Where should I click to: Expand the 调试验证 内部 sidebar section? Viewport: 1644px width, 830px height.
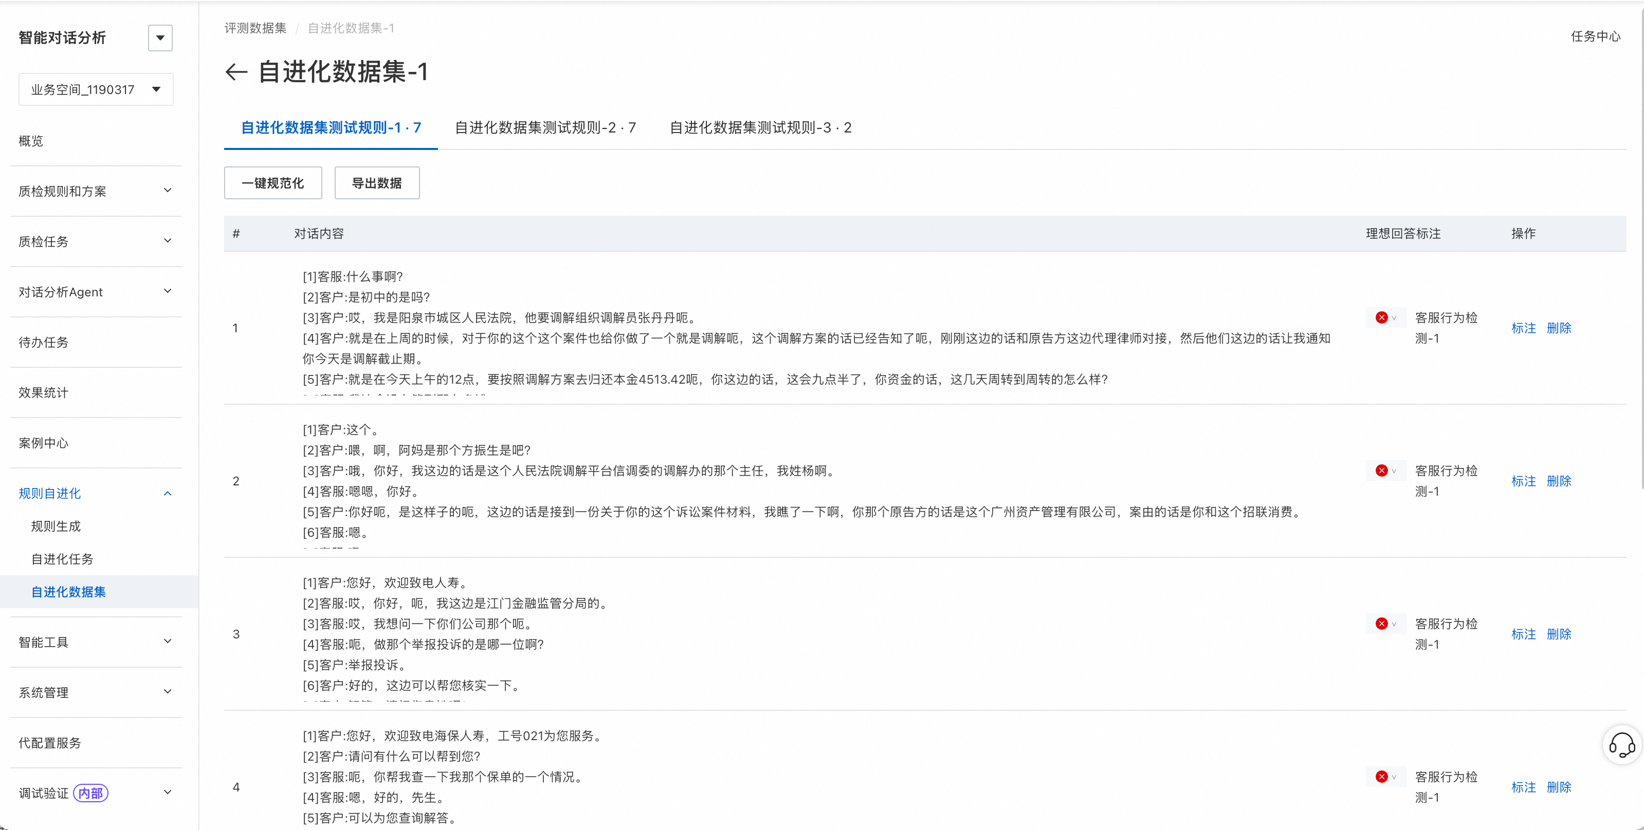pos(96,793)
